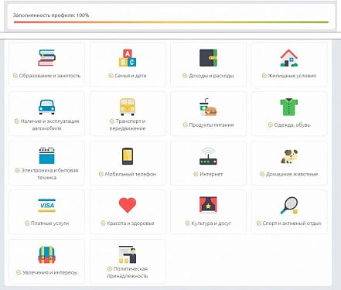Select the tennis racket icon
This screenshot has height=290, width=341.
click(x=289, y=206)
